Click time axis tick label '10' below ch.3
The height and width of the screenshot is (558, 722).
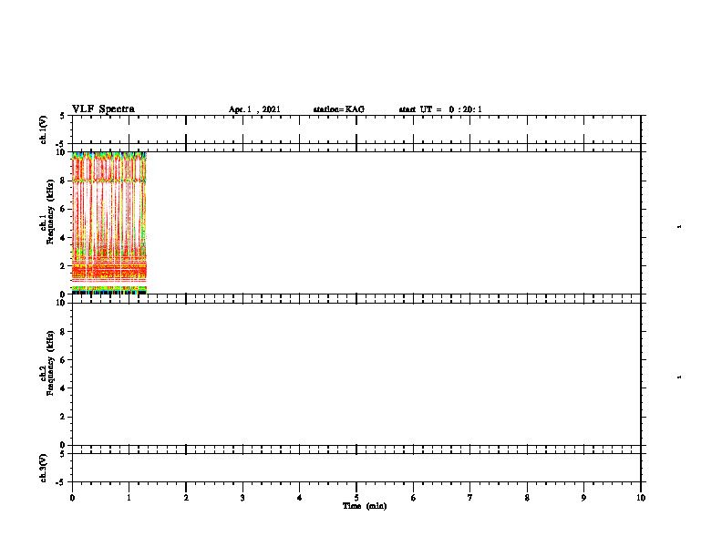click(x=641, y=498)
